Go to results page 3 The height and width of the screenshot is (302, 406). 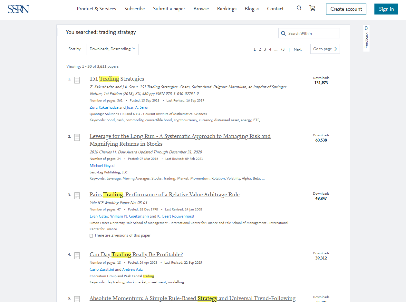(x=265, y=49)
